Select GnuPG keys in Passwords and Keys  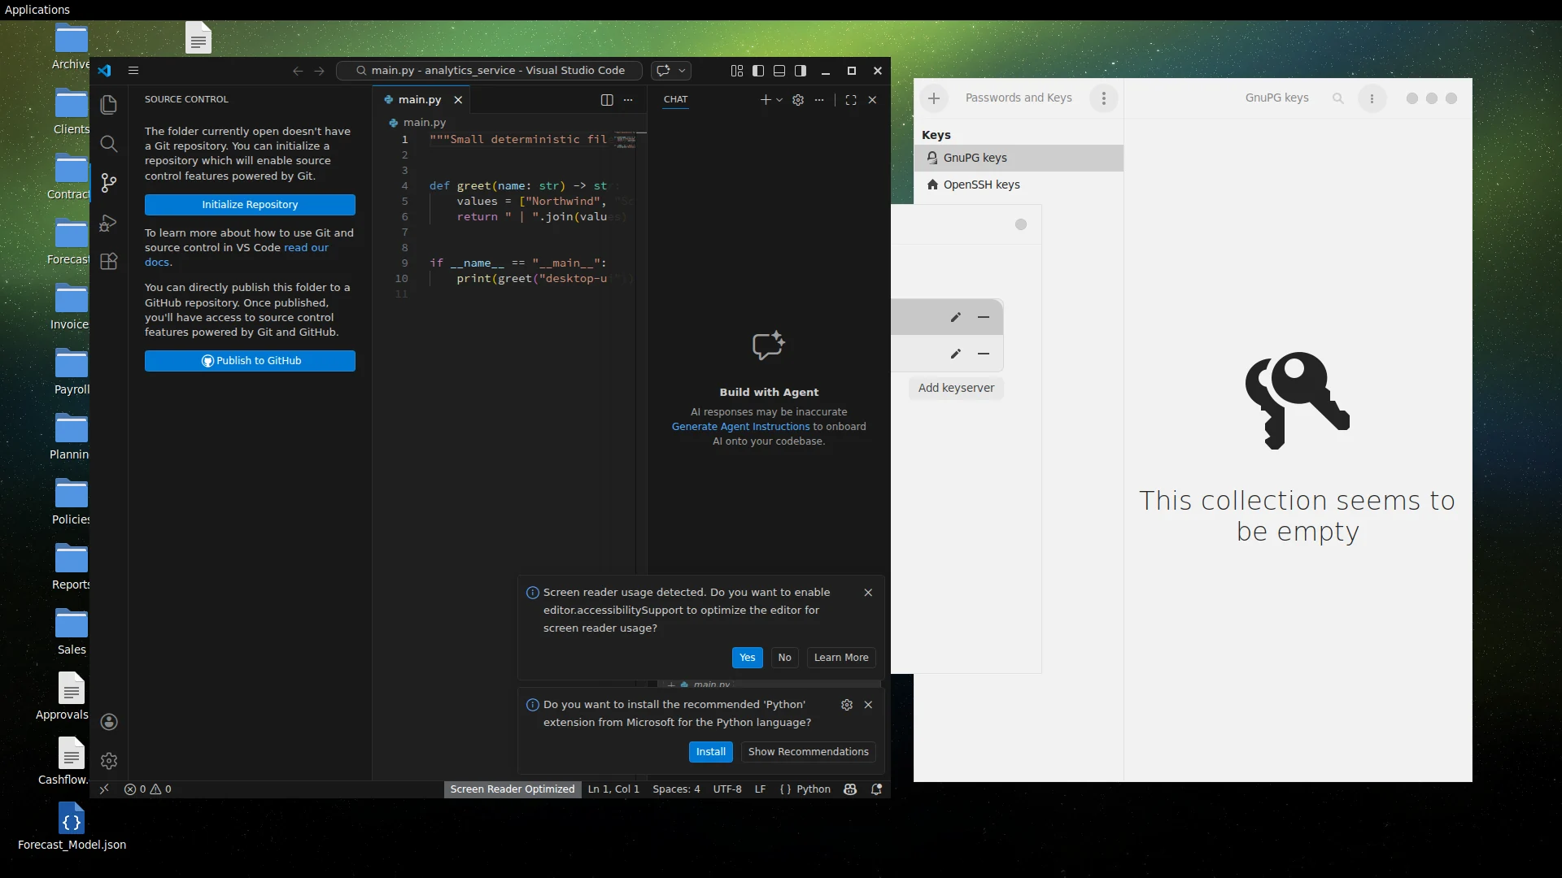point(1019,158)
